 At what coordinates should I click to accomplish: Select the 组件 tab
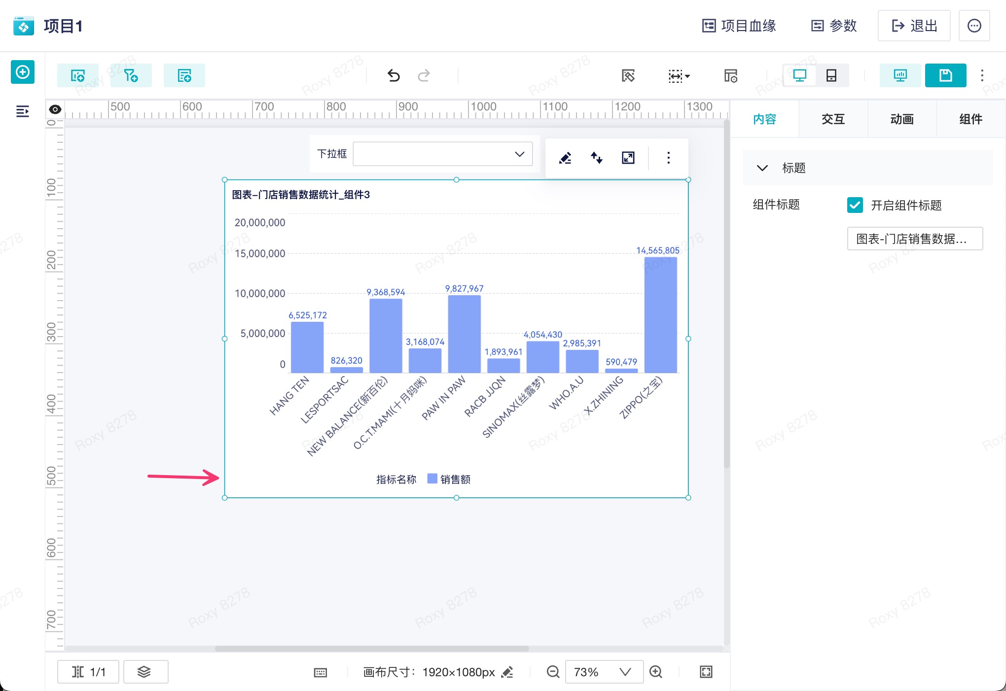point(971,119)
